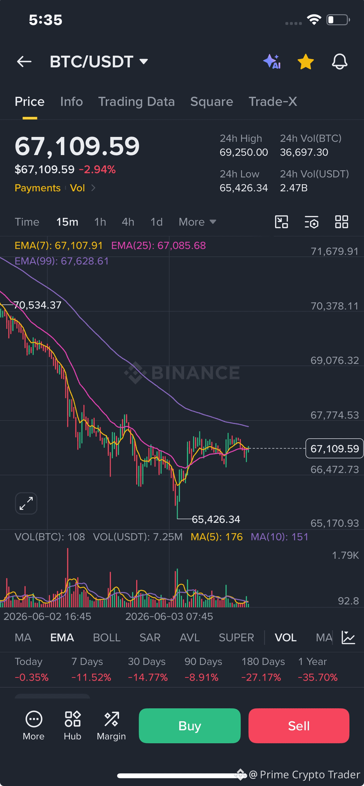
Task: Tap the EMA(7) legend value
Action: 58,245
